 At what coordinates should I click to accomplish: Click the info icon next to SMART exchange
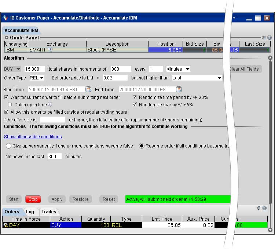pos(50,50)
